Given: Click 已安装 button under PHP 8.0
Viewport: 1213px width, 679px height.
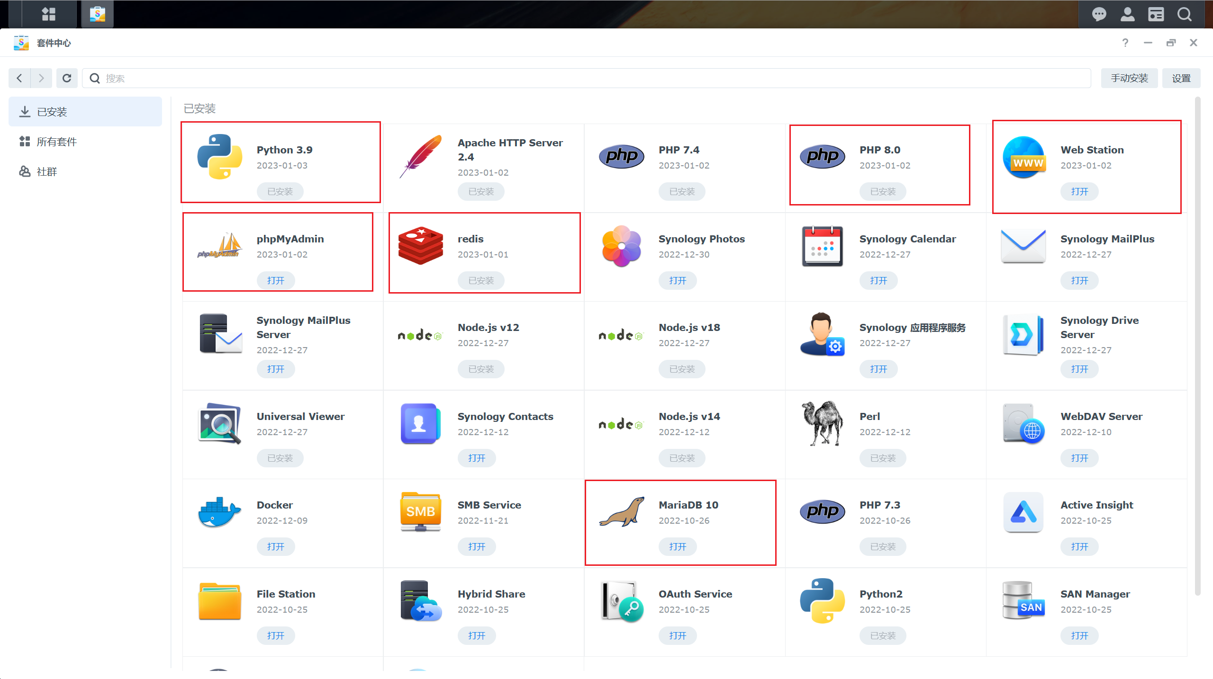Looking at the screenshot, I should pyautogui.click(x=883, y=191).
